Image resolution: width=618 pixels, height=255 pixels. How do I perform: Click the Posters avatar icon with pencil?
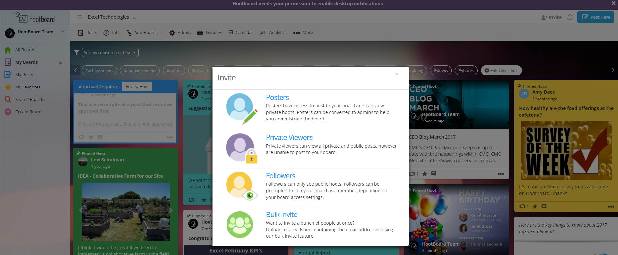coord(241,108)
